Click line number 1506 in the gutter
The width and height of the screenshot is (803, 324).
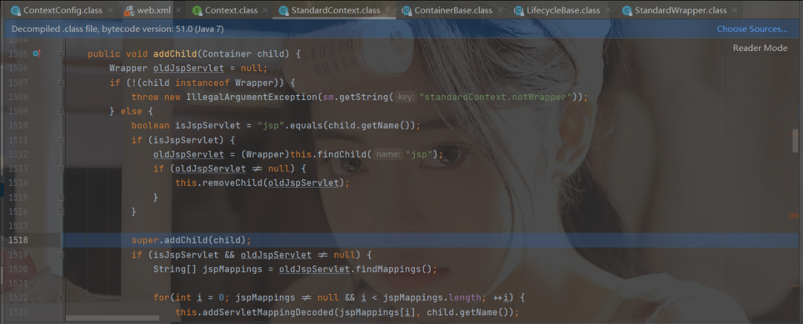tap(18, 68)
